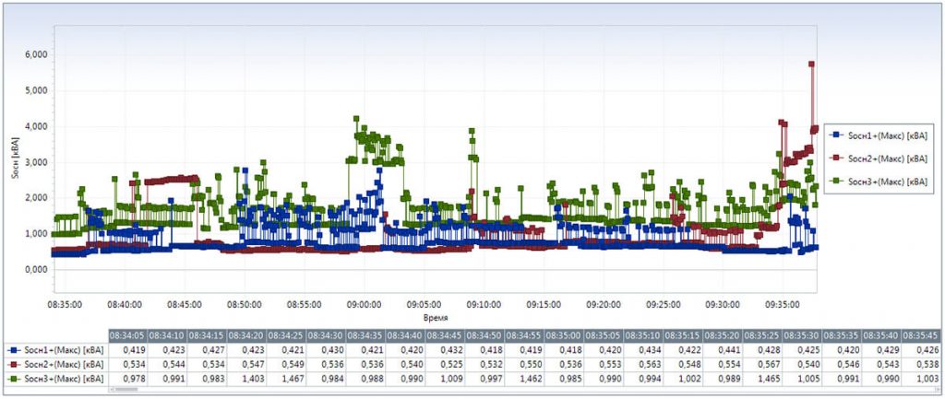The image size is (945, 399).
Task: Click the table's horizontal scrollbar thumb
Action: pyautogui.click(x=127, y=390)
